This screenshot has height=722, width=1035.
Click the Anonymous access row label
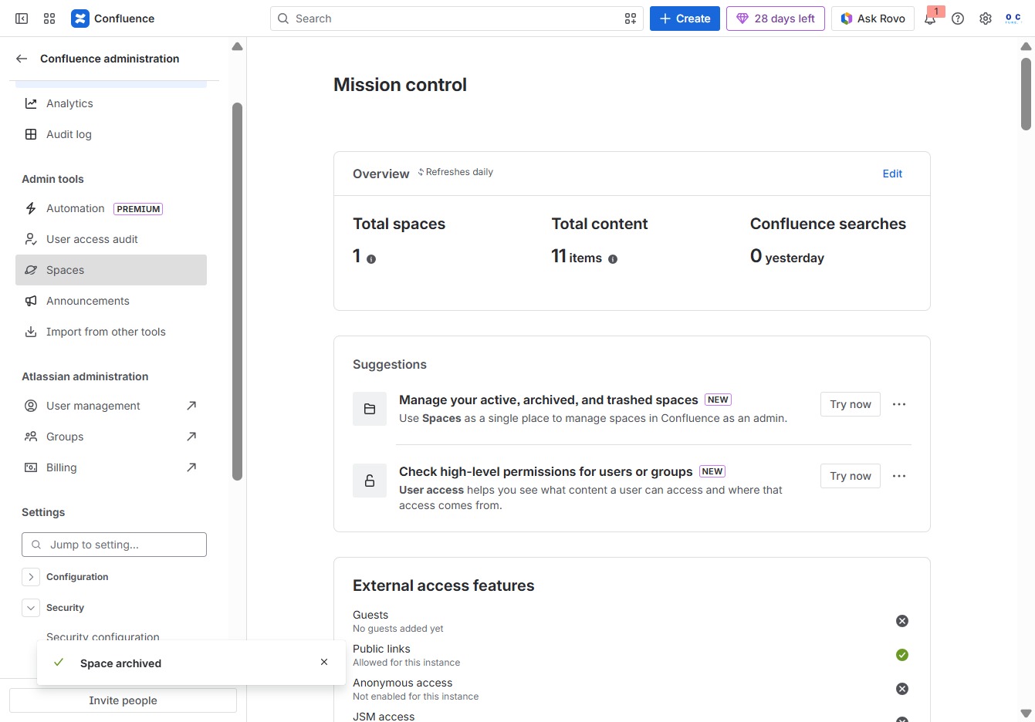coord(402,683)
